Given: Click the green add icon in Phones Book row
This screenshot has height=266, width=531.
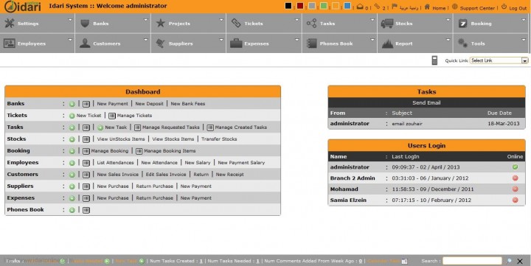Looking at the screenshot, I should pos(72,210).
